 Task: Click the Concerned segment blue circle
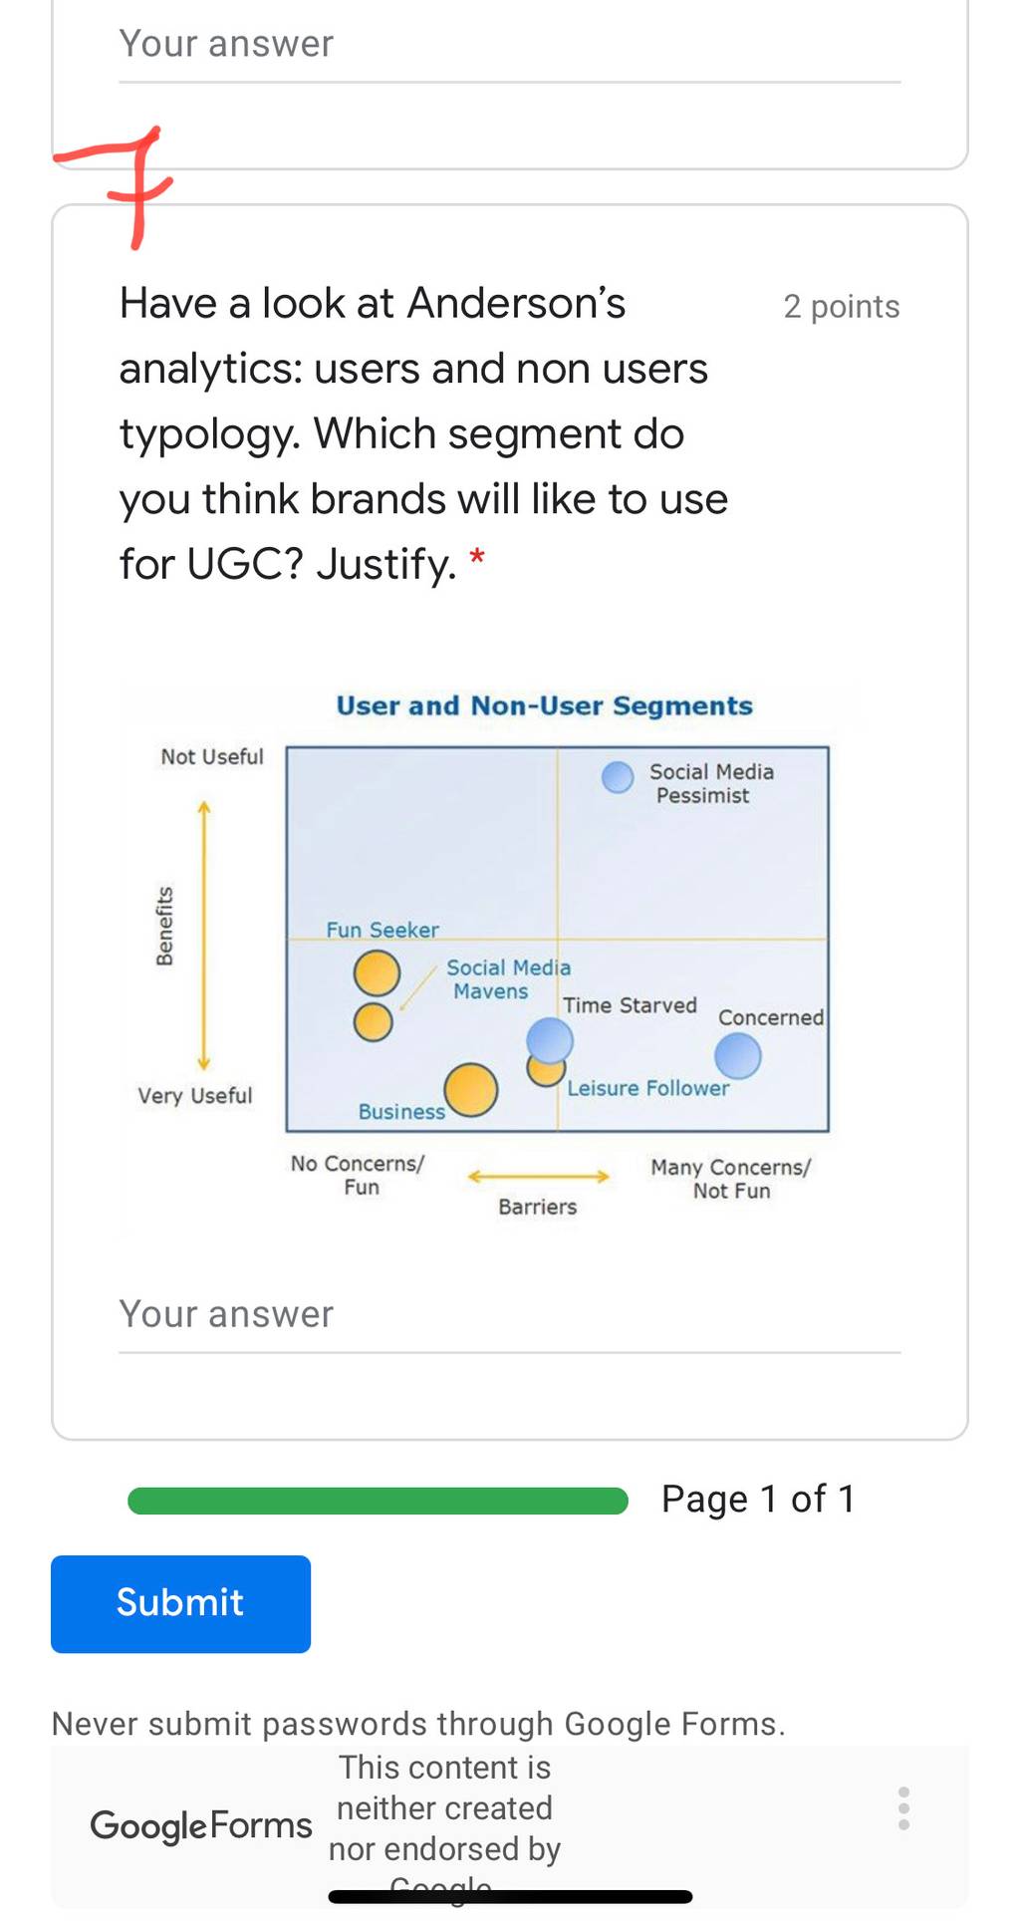pyautogui.click(x=738, y=1056)
